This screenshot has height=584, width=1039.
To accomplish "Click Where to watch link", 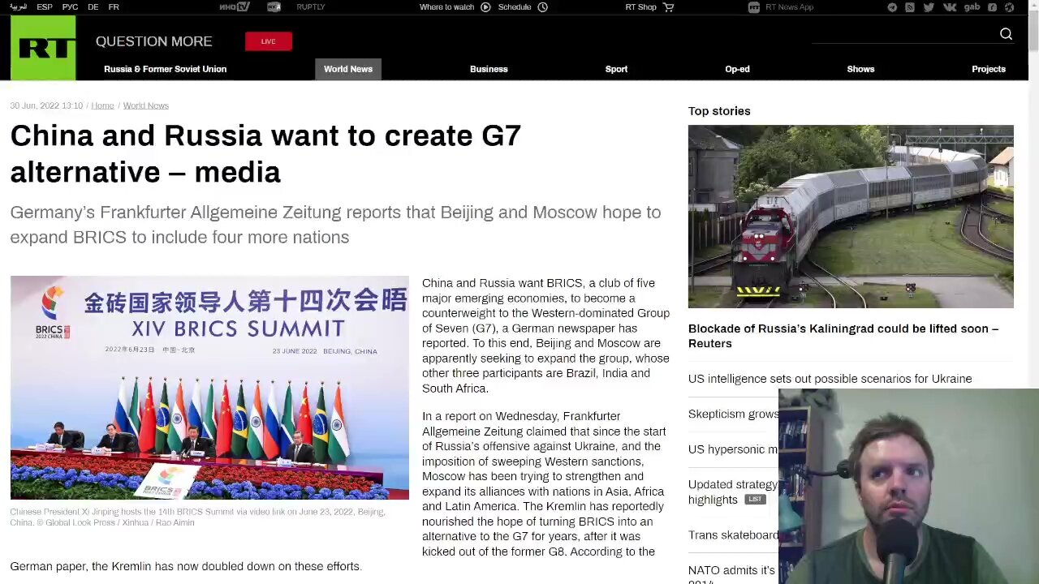I will click(446, 7).
